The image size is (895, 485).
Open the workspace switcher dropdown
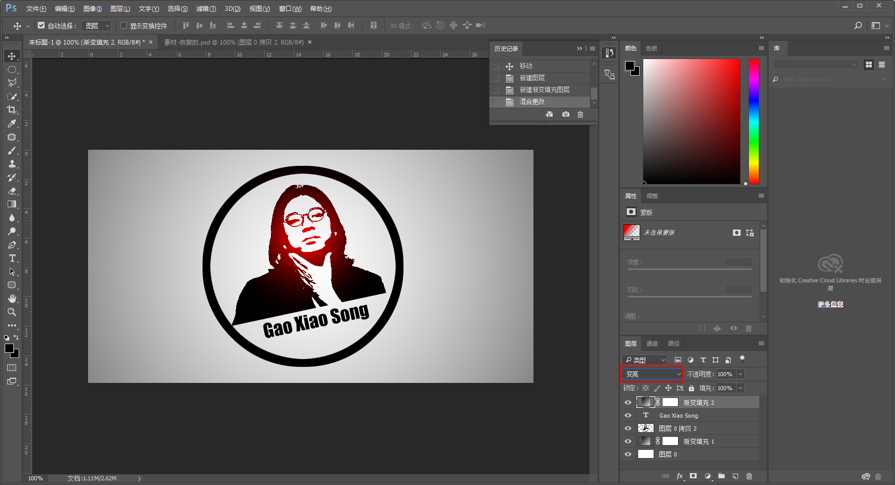[879, 25]
